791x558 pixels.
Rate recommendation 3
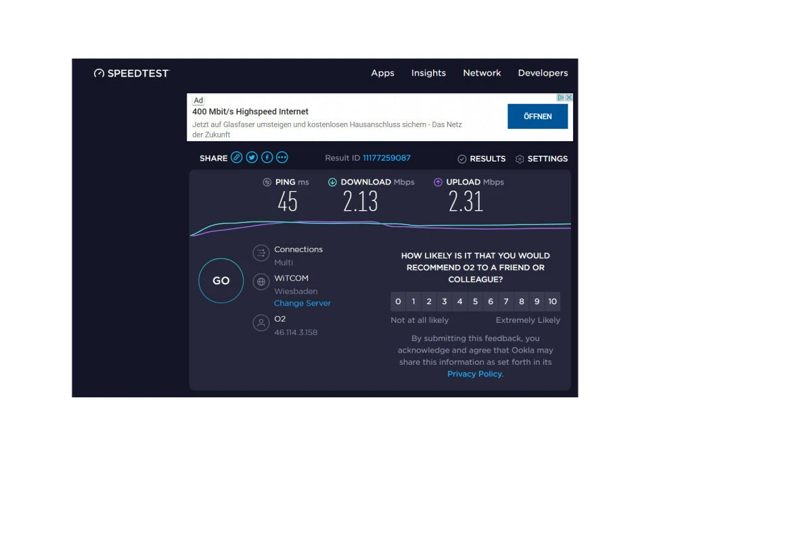click(445, 301)
